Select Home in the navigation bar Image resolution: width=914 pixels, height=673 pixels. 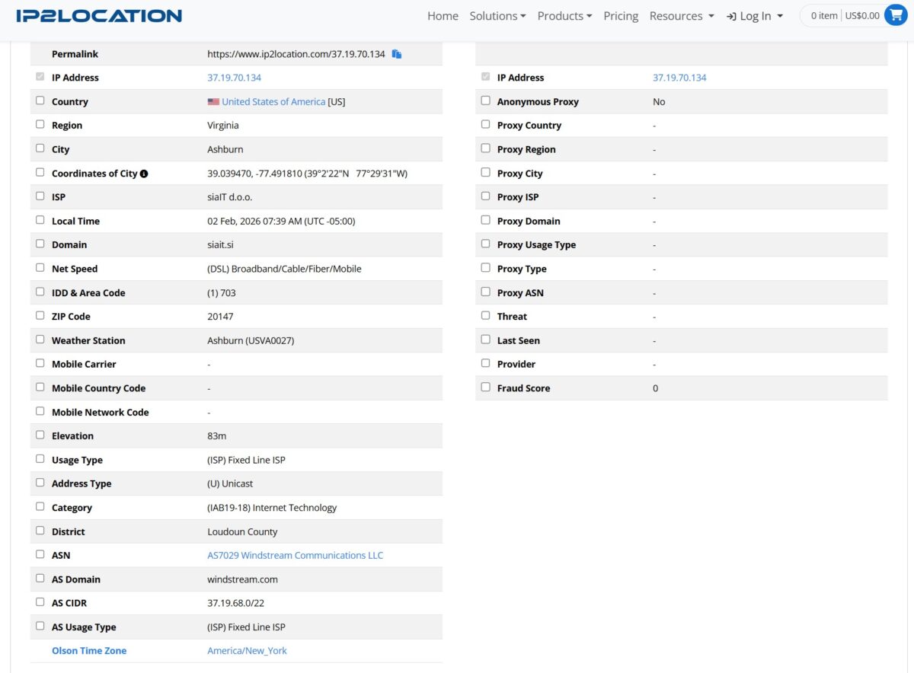(443, 15)
